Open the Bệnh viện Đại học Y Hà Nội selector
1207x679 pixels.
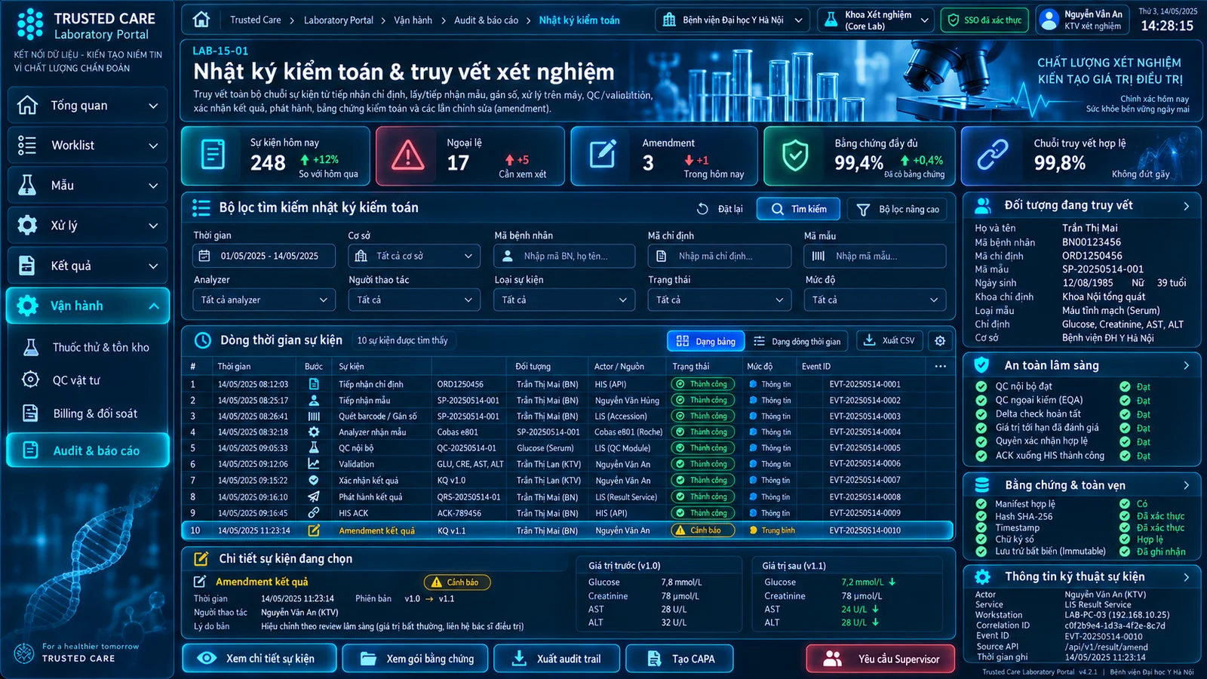click(x=732, y=20)
